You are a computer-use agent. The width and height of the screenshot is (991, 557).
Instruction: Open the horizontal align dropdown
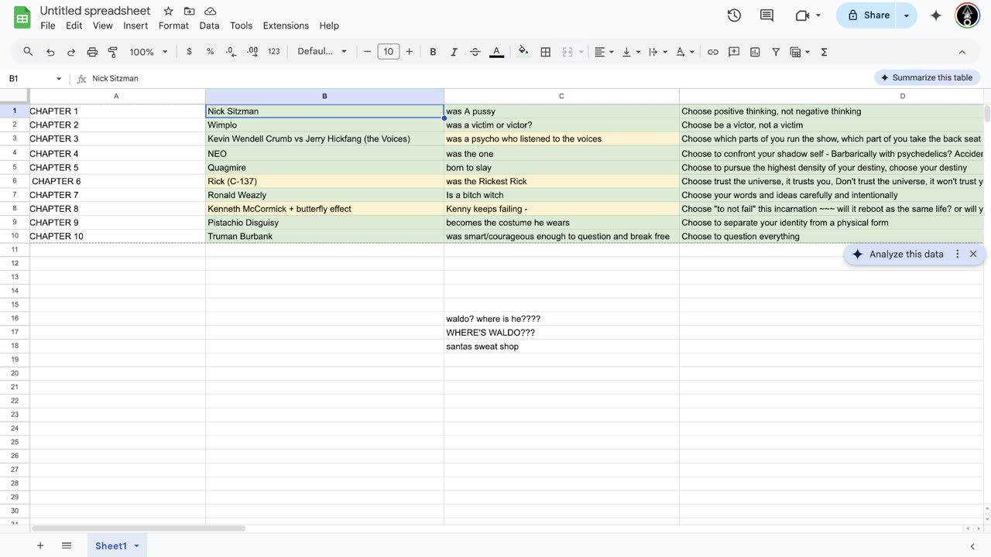click(604, 52)
